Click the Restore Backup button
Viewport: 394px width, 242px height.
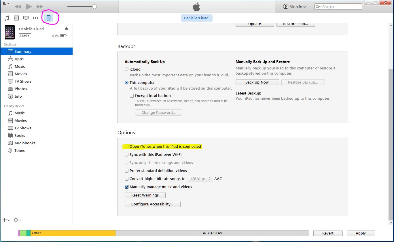coord(303,82)
